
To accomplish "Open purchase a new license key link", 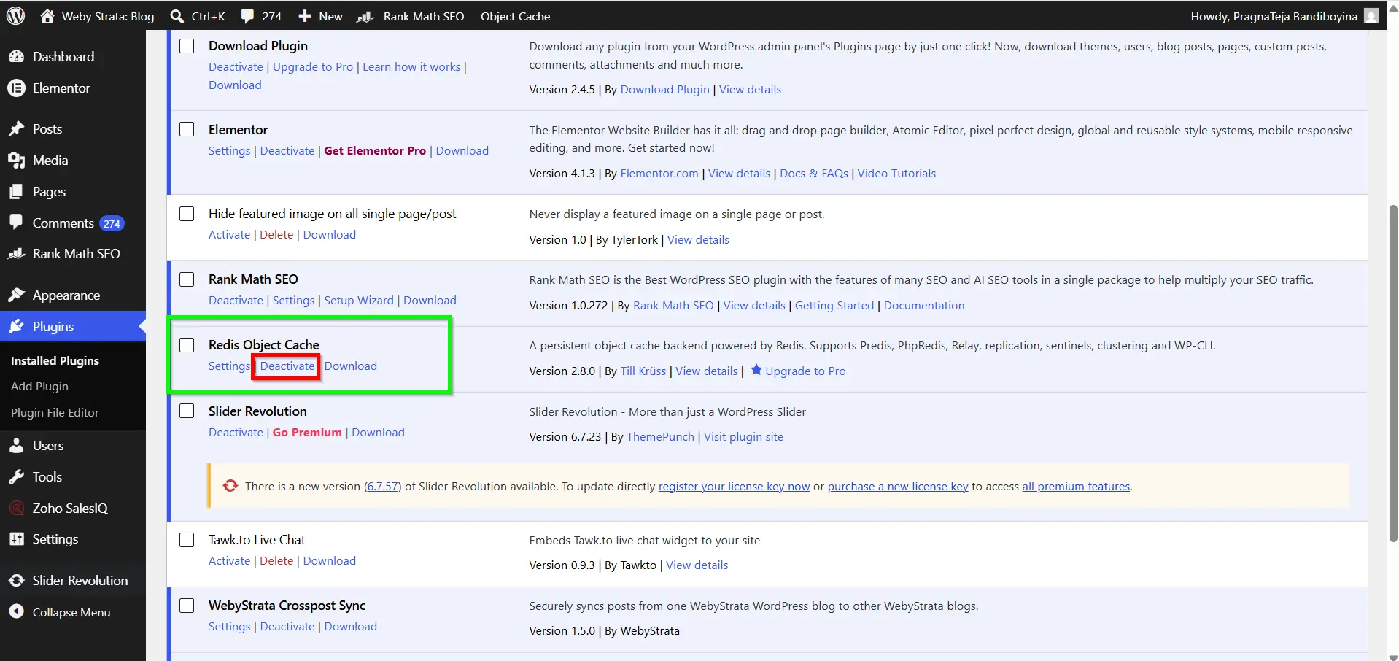I will (898, 486).
